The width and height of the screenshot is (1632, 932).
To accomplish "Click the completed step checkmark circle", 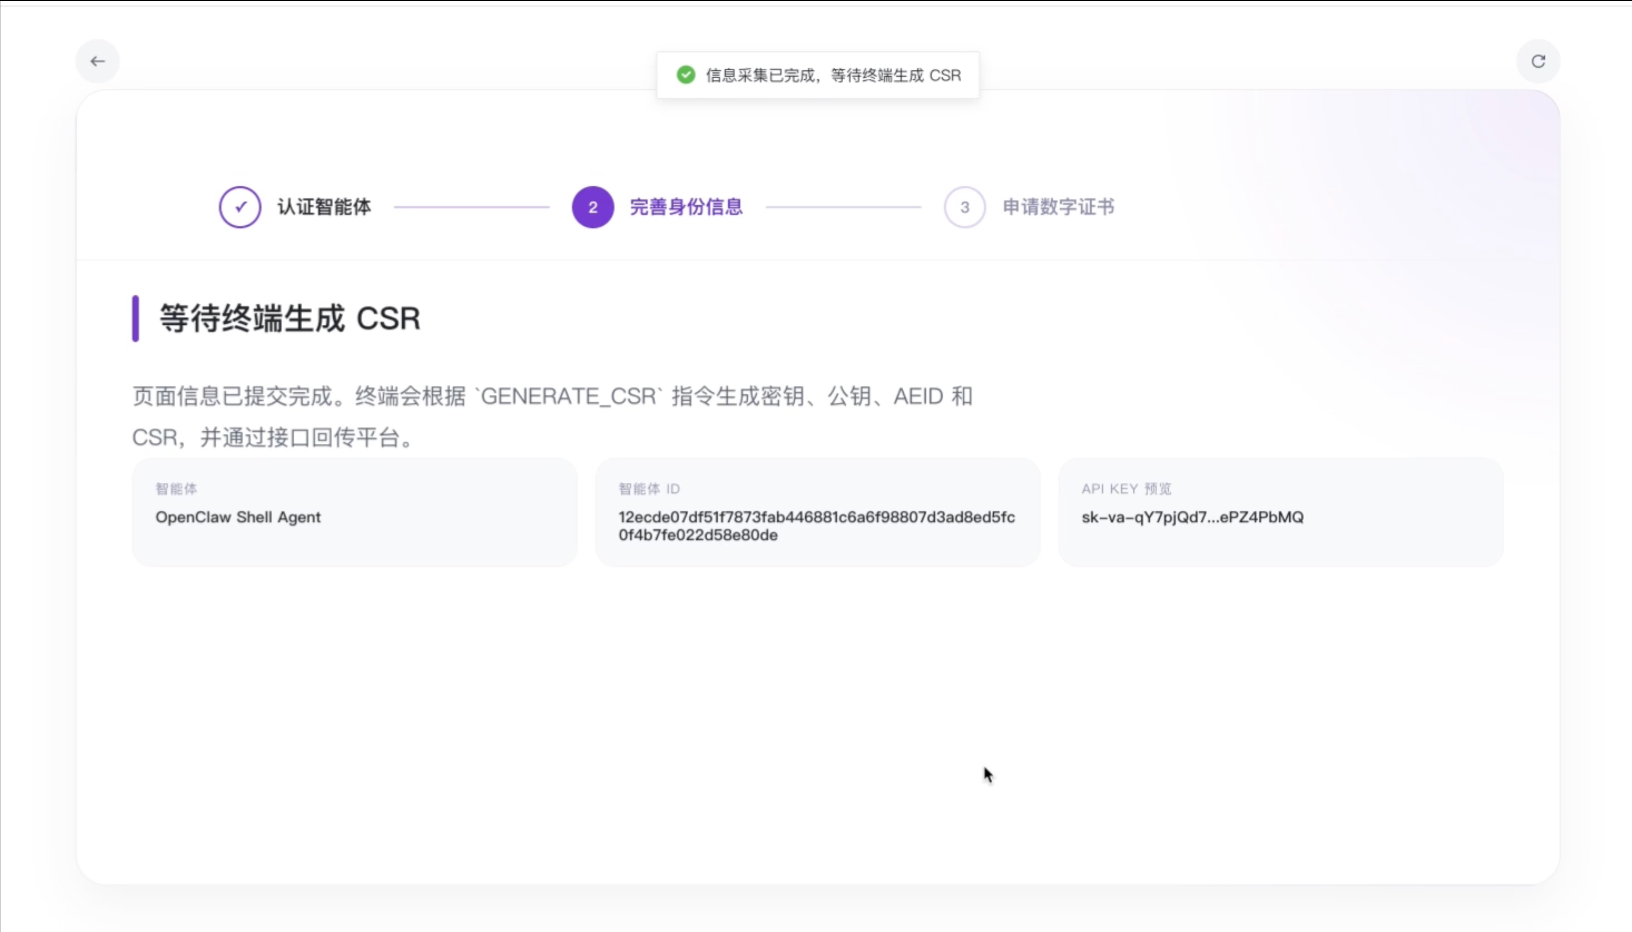I will pyautogui.click(x=240, y=207).
